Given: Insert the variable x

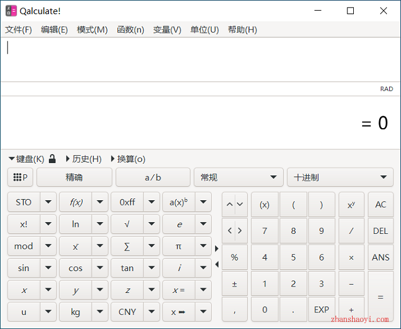Looking at the screenshot, I should point(24,290).
